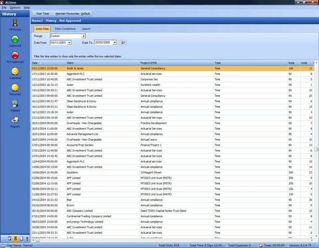Open Submitted entries smiley icon
This screenshot has width=319, height=248.
[x=15, y=71]
